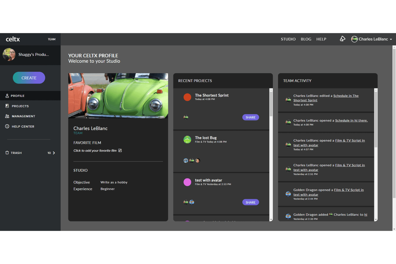This screenshot has width=396, height=264.
Task: Open 'Schedule in The Shortest Sprint' activity link
Action: [326, 98]
